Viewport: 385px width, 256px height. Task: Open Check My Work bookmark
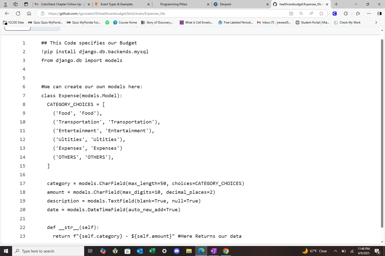(x=347, y=22)
